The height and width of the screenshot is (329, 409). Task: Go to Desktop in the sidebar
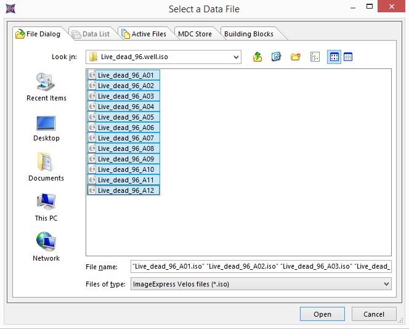[x=46, y=128]
